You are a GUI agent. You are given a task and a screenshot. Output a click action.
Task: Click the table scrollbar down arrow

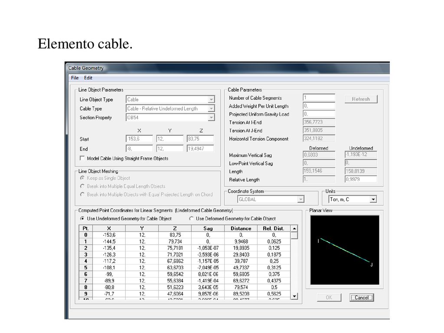pyautogui.click(x=294, y=296)
